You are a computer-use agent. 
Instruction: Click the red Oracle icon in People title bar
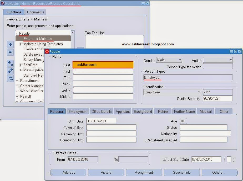tap(47, 51)
